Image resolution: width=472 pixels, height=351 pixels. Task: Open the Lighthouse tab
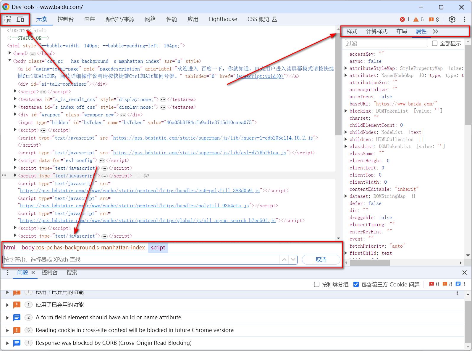[223, 19]
